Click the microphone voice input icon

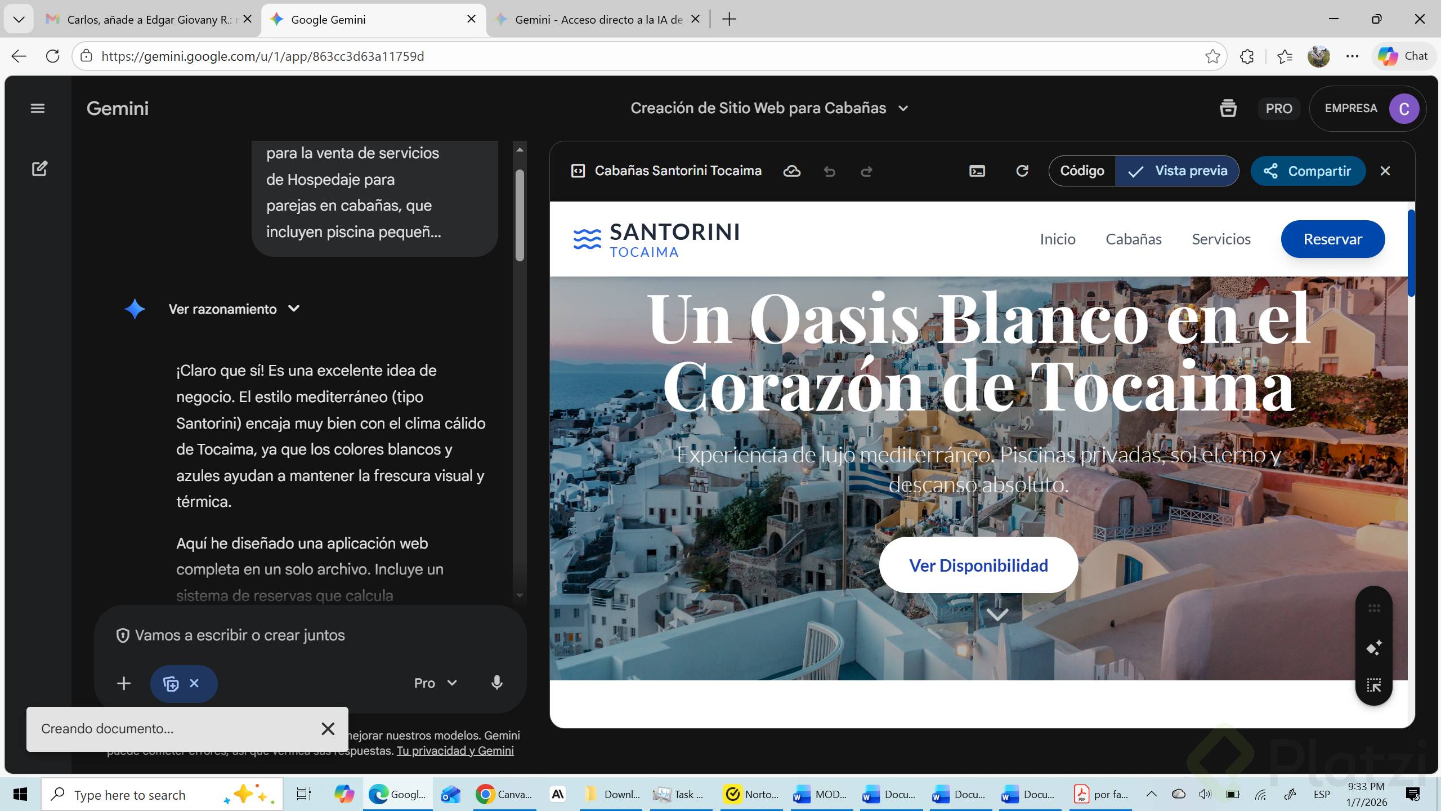tap(496, 683)
